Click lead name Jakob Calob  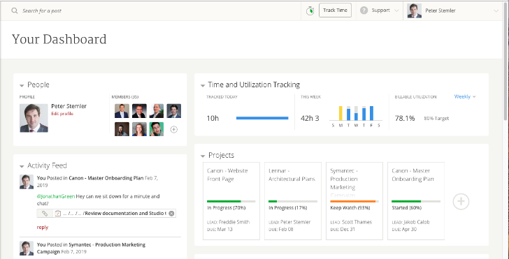417,222
